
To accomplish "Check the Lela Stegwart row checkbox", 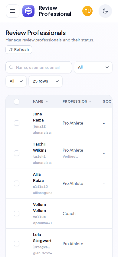I will pyautogui.click(x=17, y=244).
